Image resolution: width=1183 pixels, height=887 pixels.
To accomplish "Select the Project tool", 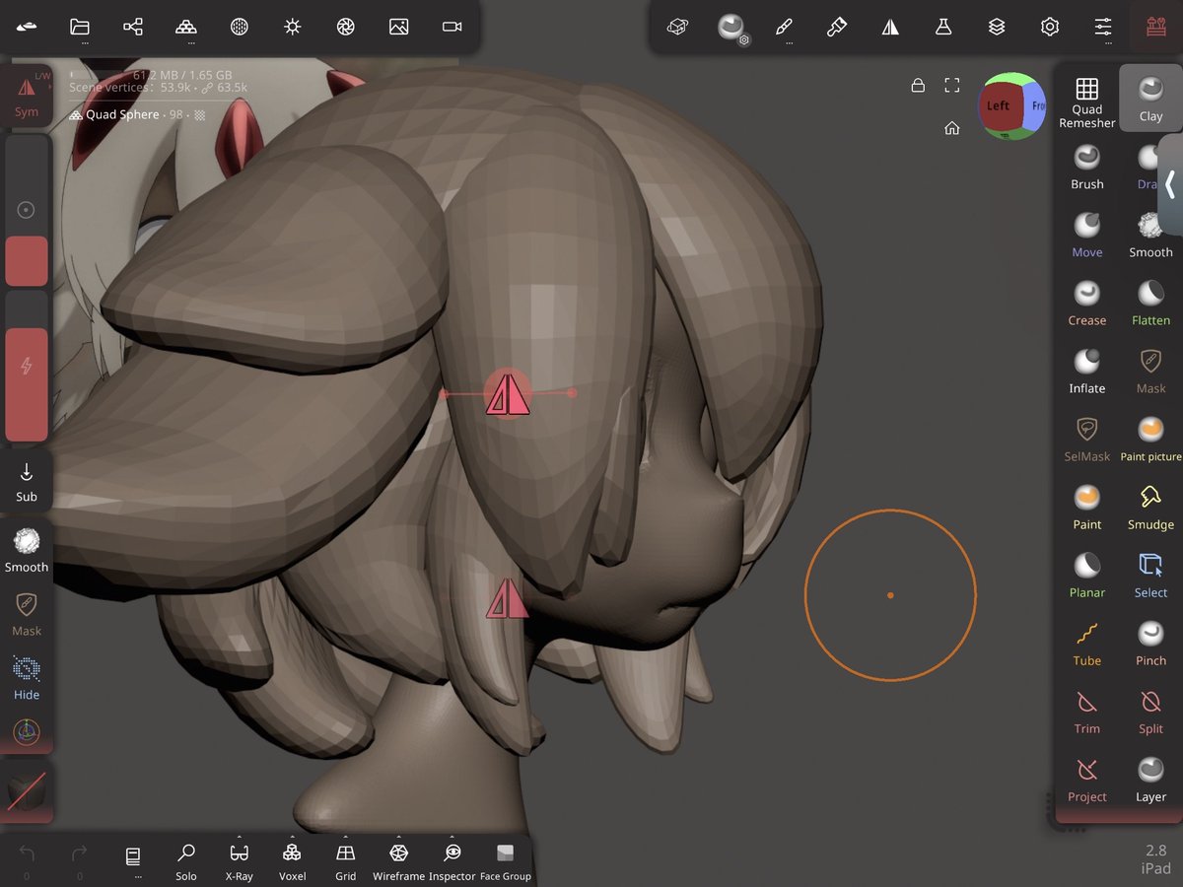I will 1087,779.
